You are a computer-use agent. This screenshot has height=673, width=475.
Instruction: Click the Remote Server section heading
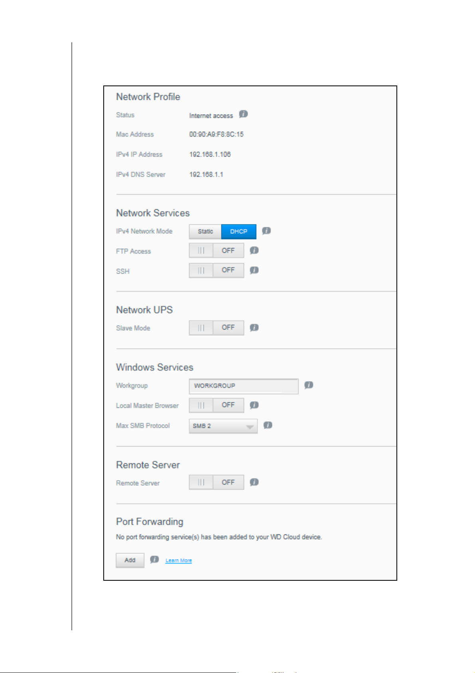(148, 465)
